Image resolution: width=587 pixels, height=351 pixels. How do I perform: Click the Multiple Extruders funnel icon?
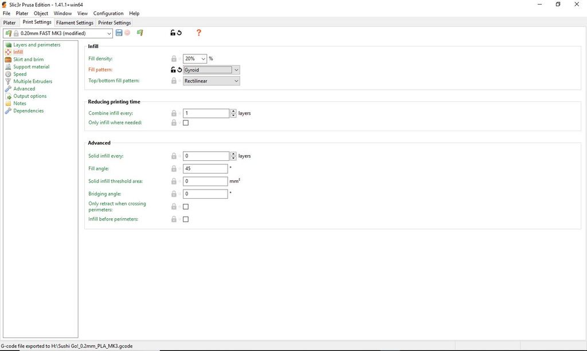[8, 81]
